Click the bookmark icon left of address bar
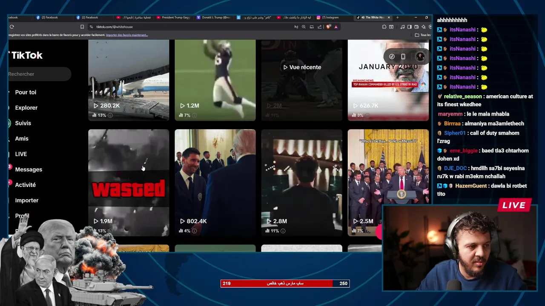The width and height of the screenshot is (545, 306). [x=82, y=27]
